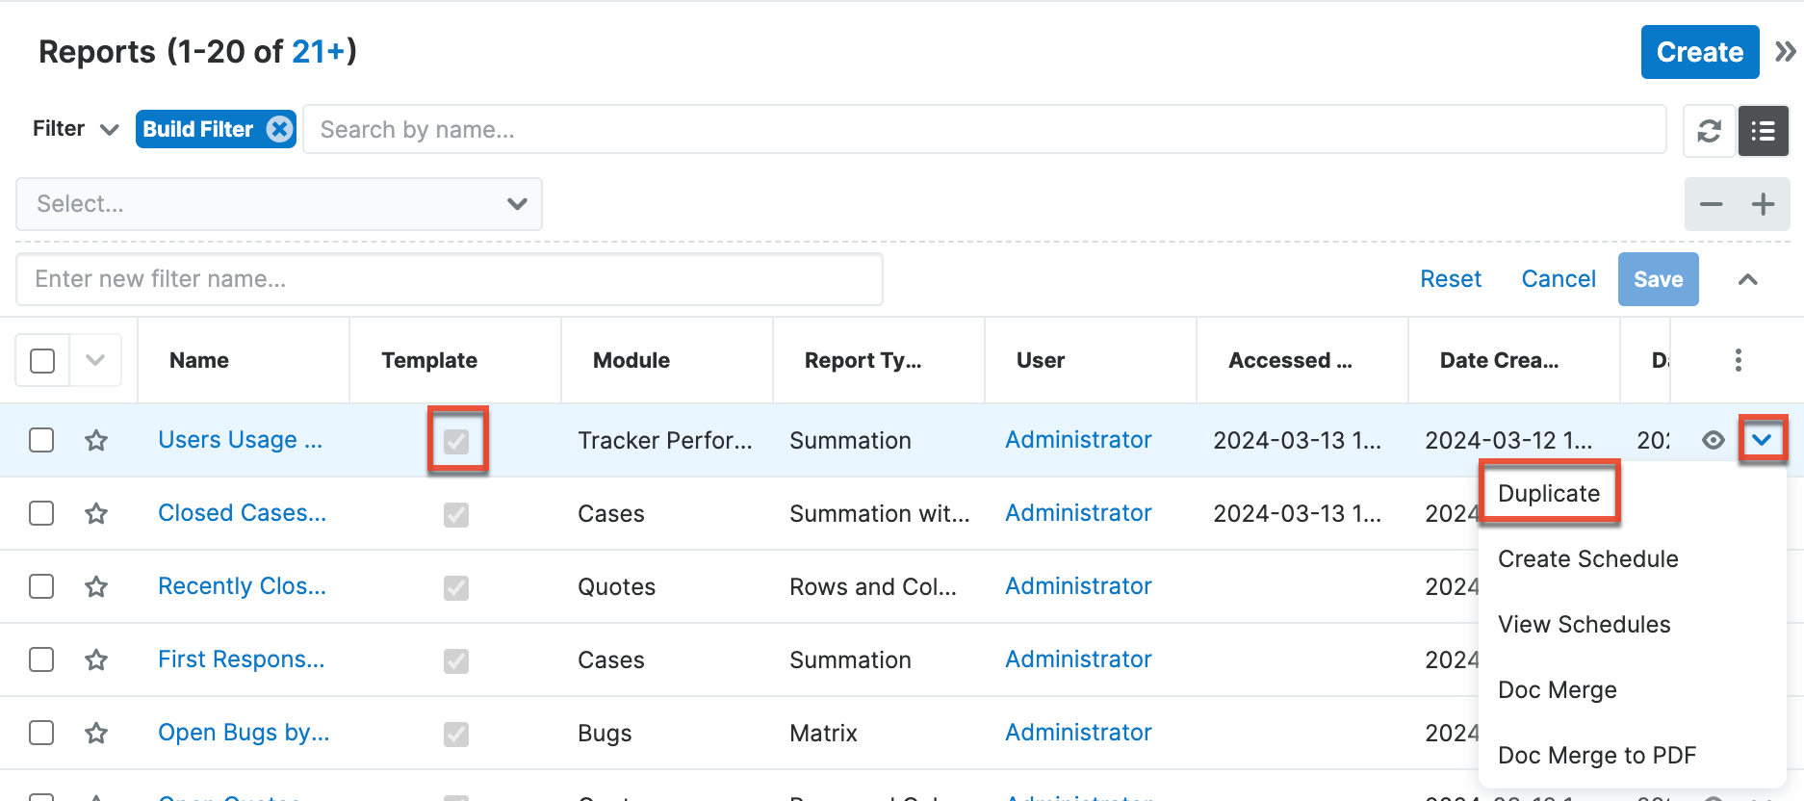The height and width of the screenshot is (801, 1804).
Task: Open Administrator link in Closed Cases row
Action: click(1078, 513)
